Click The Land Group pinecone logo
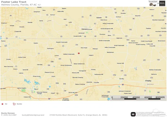167x117 pixels. [x=153, y=4]
